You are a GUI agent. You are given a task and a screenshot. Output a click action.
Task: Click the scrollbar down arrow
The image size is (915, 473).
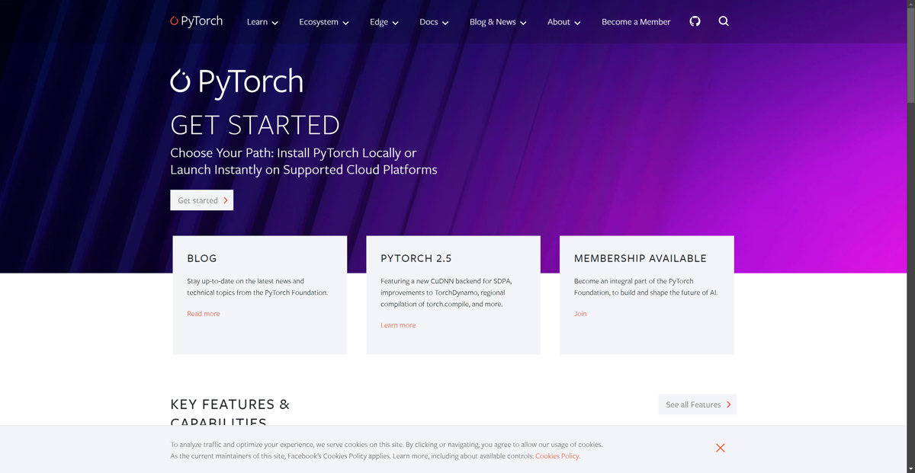pos(910,468)
